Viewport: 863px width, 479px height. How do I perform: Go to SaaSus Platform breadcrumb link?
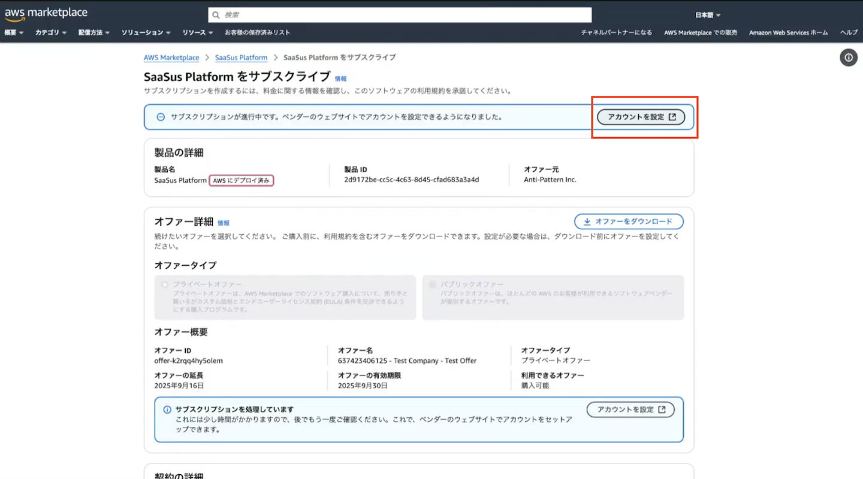point(241,57)
